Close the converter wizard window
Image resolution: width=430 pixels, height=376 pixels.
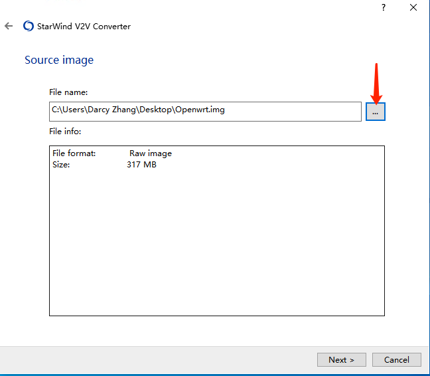click(x=413, y=7)
